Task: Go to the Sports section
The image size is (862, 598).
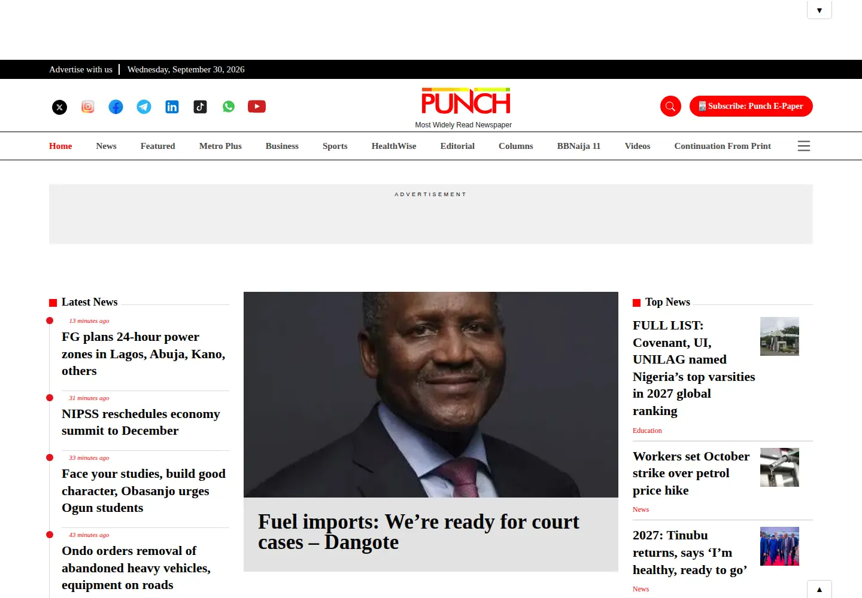Action: click(335, 146)
